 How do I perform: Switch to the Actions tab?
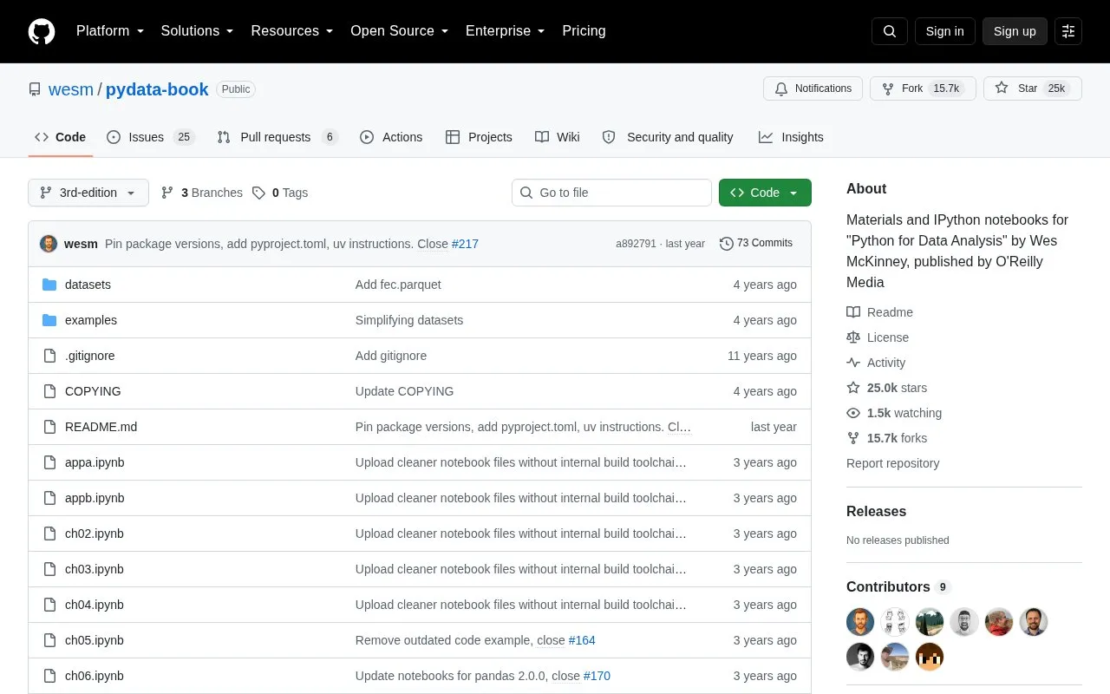391,137
